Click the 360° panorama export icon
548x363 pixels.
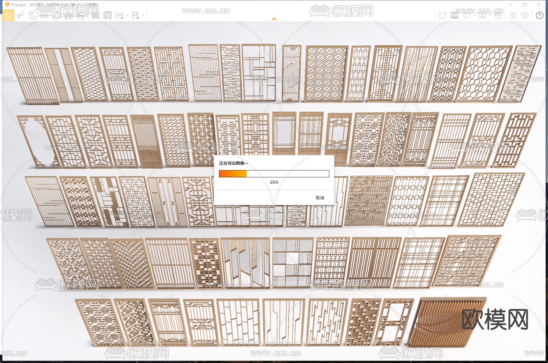click(120, 16)
